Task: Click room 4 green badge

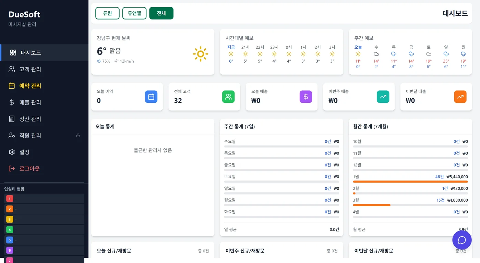Action: pyautogui.click(x=10, y=229)
